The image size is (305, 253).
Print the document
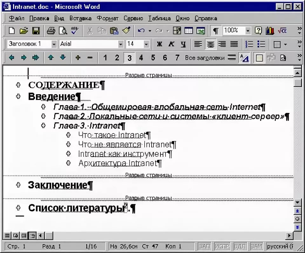pyautogui.click(x=51, y=31)
